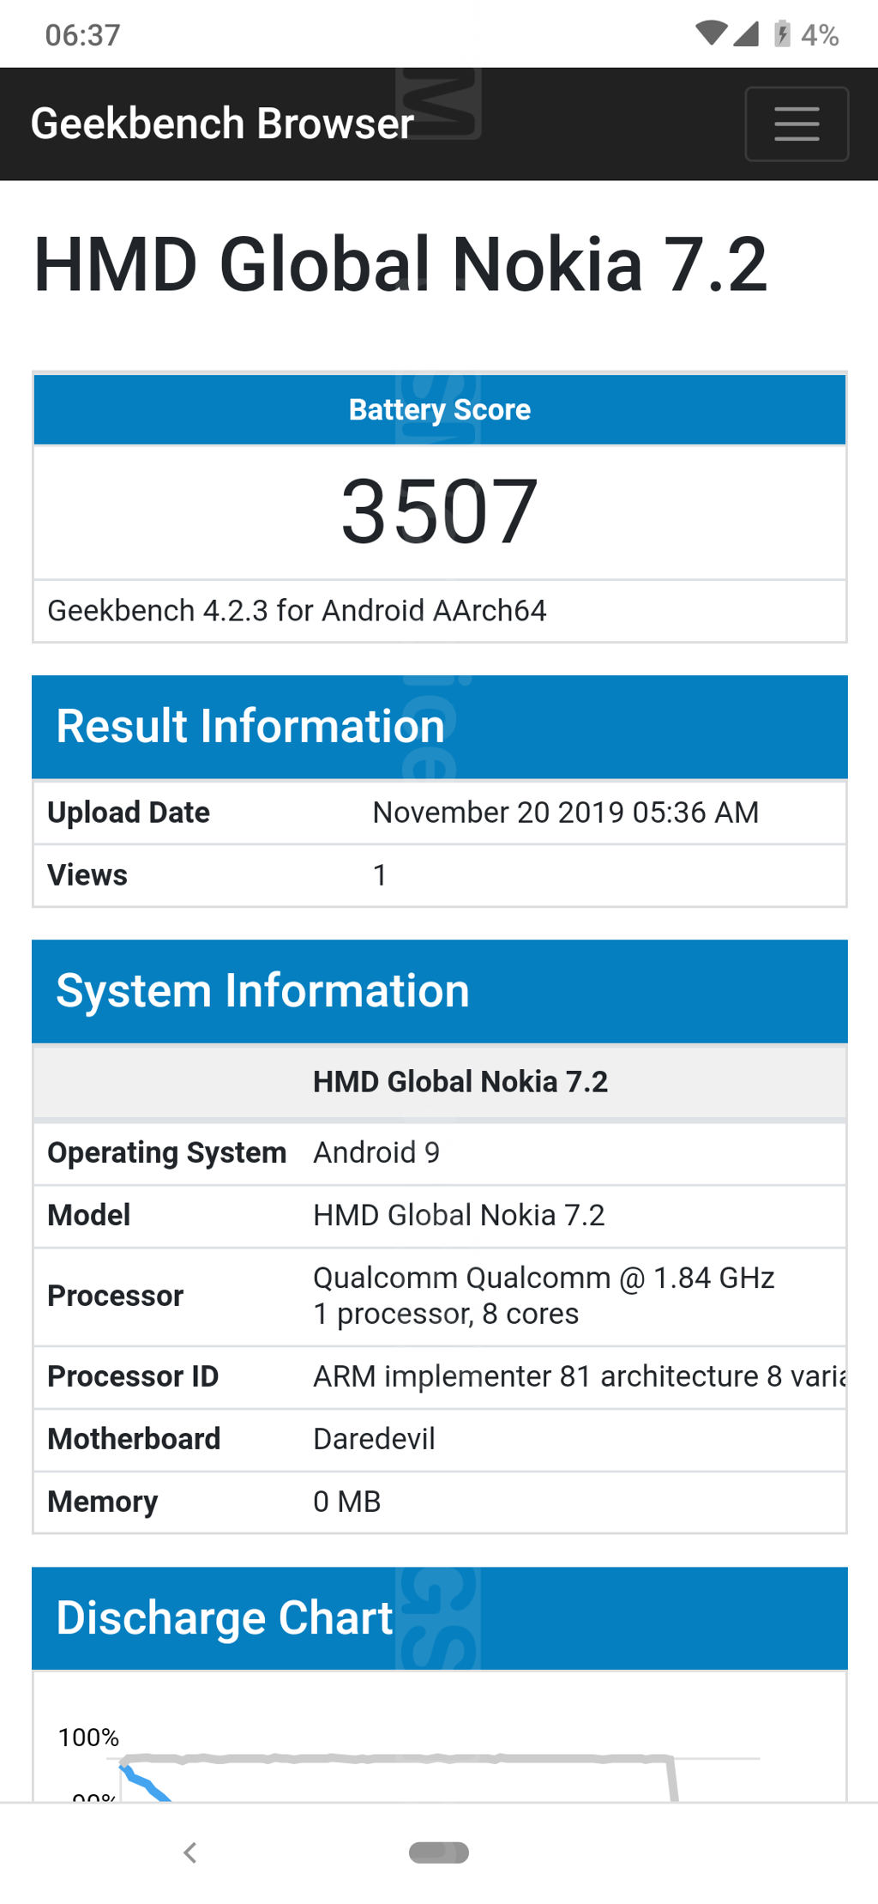Tap the HMD Global Nokia 7.2 page title

[x=400, y=264]
